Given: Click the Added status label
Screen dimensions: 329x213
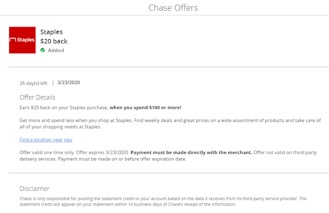Looking at the screenshot, I should 56,50.
